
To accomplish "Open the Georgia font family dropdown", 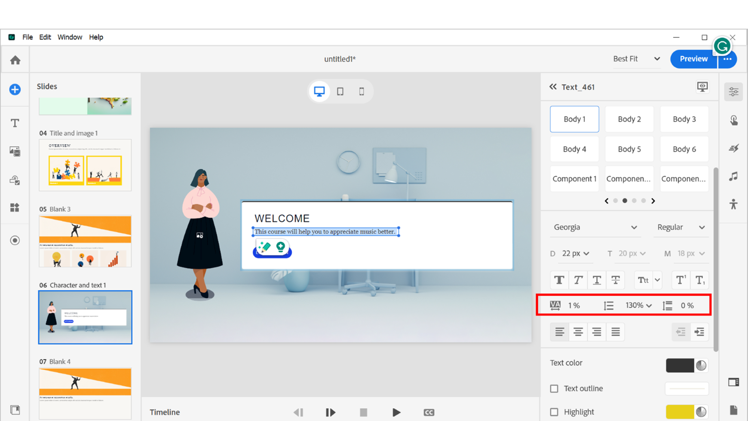I will click(x=595, y=228).
